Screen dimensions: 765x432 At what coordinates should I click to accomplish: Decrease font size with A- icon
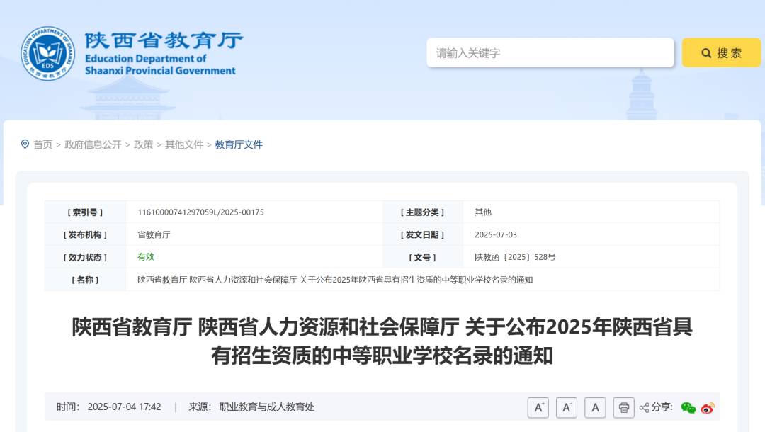tap(567, 407)
